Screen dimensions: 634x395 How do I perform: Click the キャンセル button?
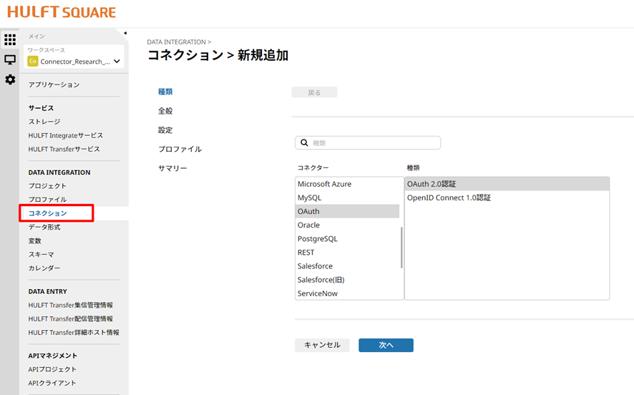pyautogui.click(x=322, y=345)
